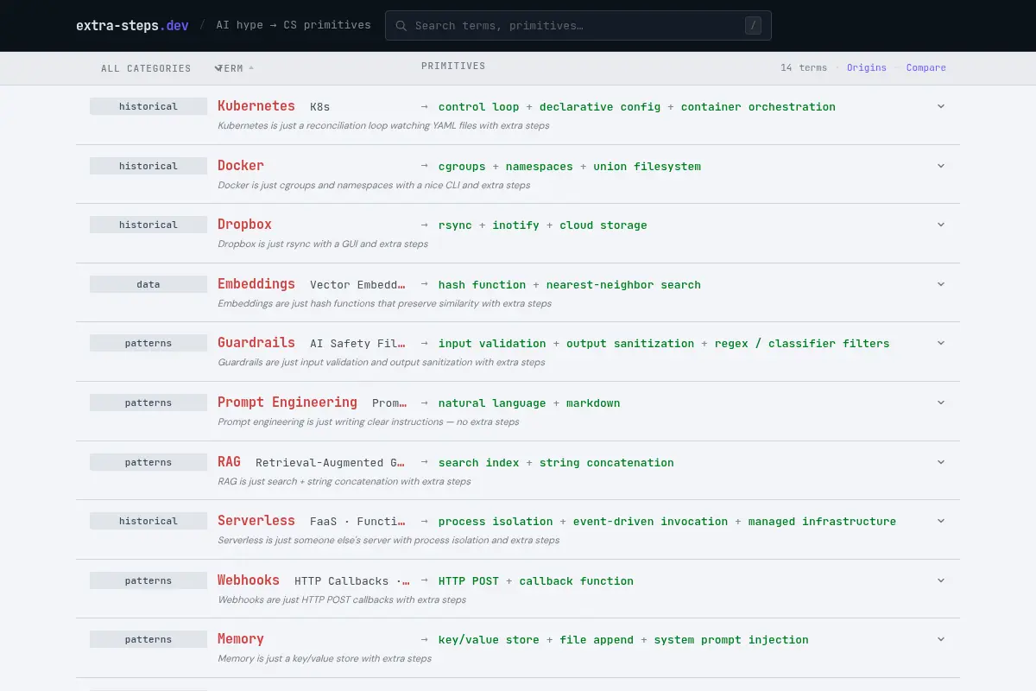1036x691 pixels.
Task: Click the patterns tag on Guardrails row
Action: (148, 343)
